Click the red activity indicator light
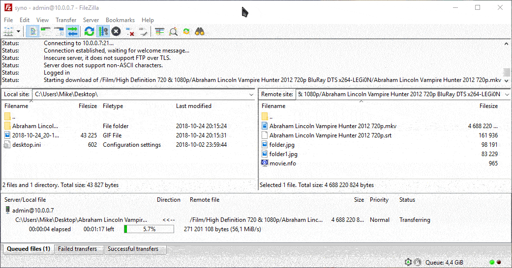The width and height of the screenshot is (512, 268). 499,262
